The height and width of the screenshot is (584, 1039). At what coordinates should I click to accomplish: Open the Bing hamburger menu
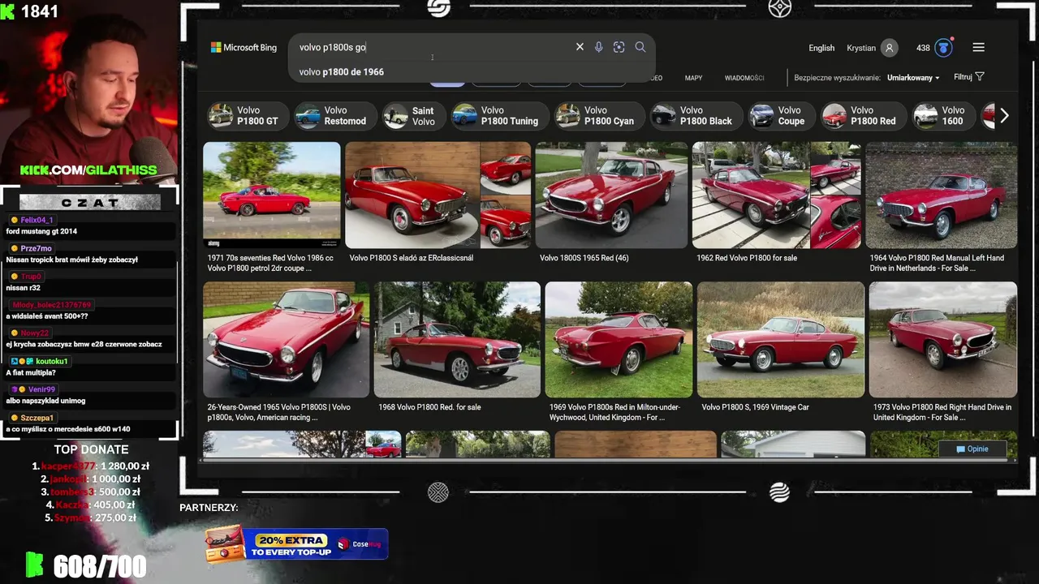coord(978,47)
